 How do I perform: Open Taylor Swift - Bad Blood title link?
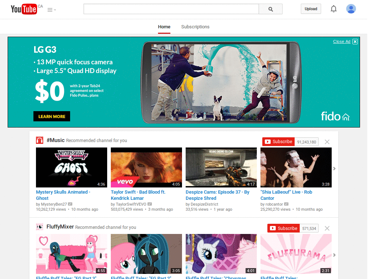pos(138,195)
